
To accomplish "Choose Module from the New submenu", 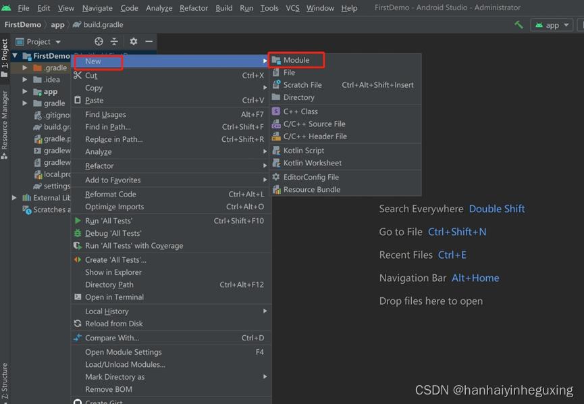I will click(x=346, y=60).
